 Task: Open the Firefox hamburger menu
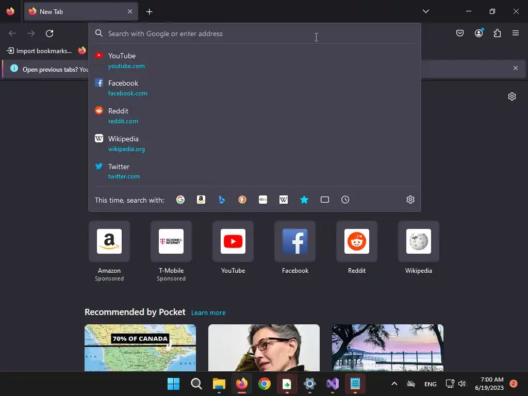pyautogui.click(x=516, y=33)
